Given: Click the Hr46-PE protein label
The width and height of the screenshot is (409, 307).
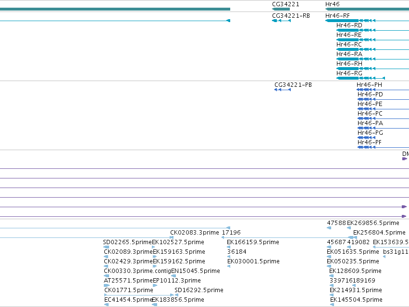Looking at the screenshot, I should tap(370, 104).
